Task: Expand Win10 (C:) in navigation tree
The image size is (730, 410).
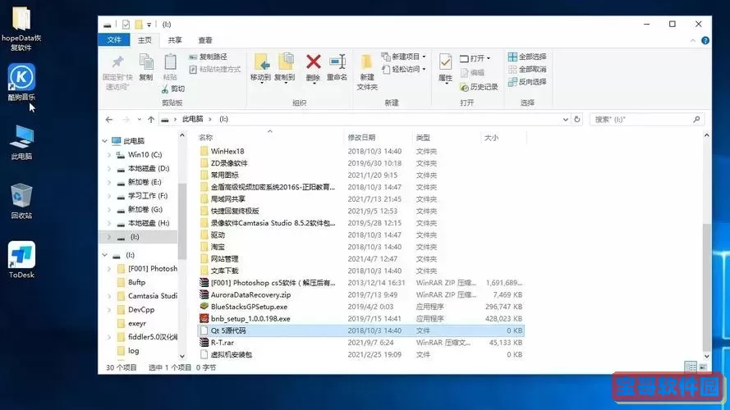Action: click(109, 155)
